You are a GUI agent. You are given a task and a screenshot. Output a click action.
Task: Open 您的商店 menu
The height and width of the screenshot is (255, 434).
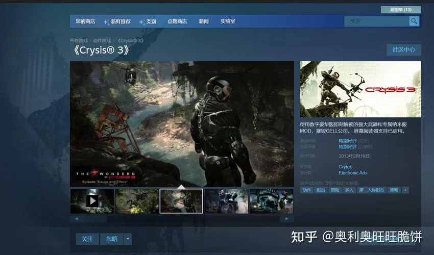point(85,21)
